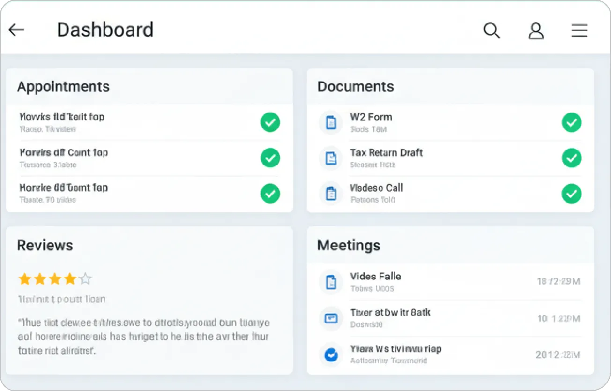Open the hamburger menu
The width and height of the screenshot is (611, 391).
coord(579,30)
